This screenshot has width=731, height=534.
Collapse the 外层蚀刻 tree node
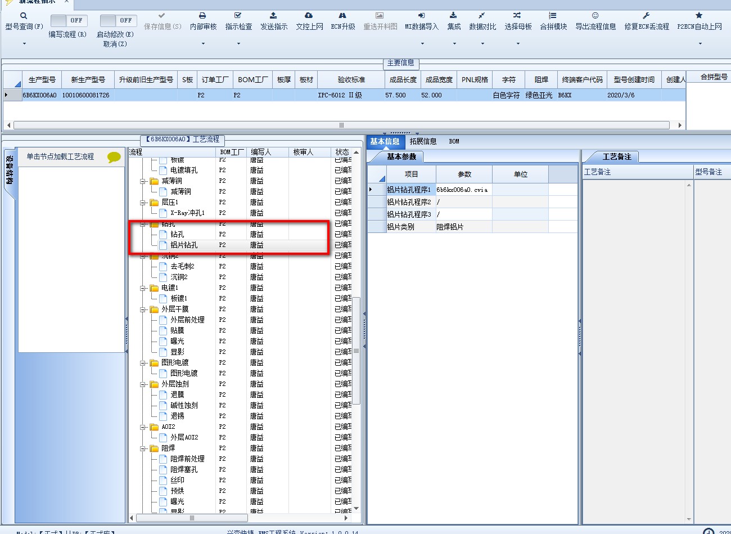[143, 384]
